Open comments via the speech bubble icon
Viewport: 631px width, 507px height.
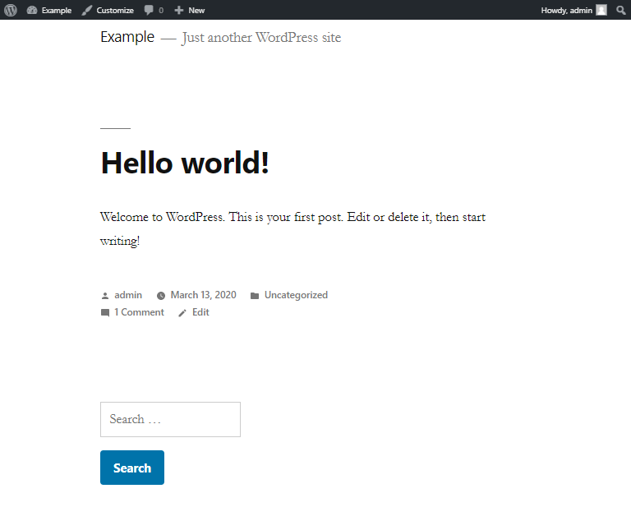pyautogui.click(x=149, y=10)
